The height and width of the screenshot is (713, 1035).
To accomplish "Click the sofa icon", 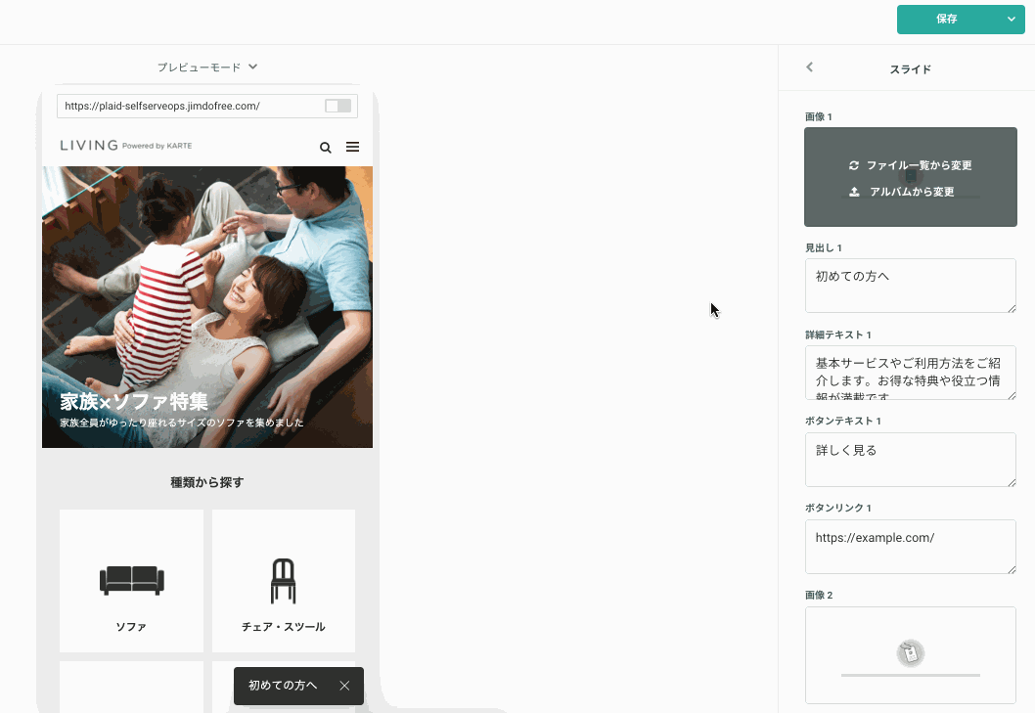I will pos(131,581).
